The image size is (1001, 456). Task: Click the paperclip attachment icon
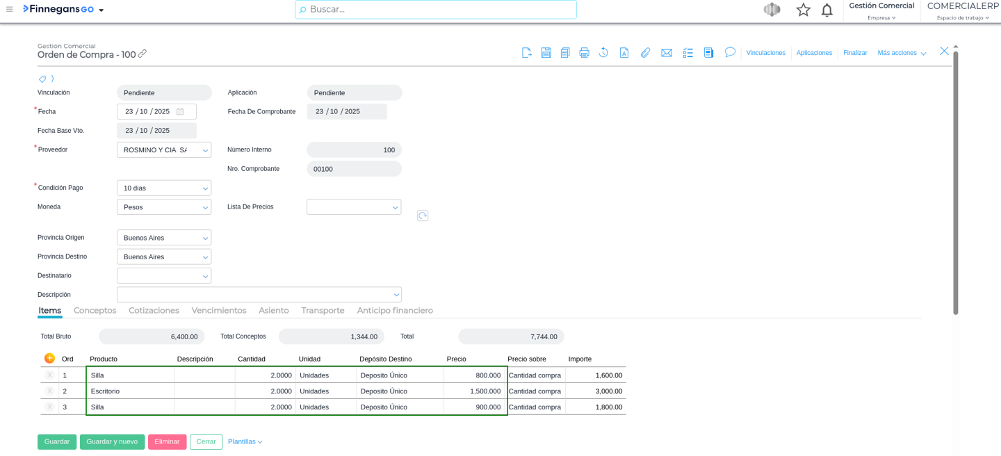click(x=645, y=53)
